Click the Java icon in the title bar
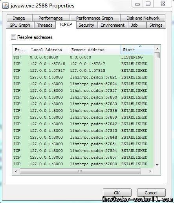Screen dimensions: 174x203 [x=5, y=6]
